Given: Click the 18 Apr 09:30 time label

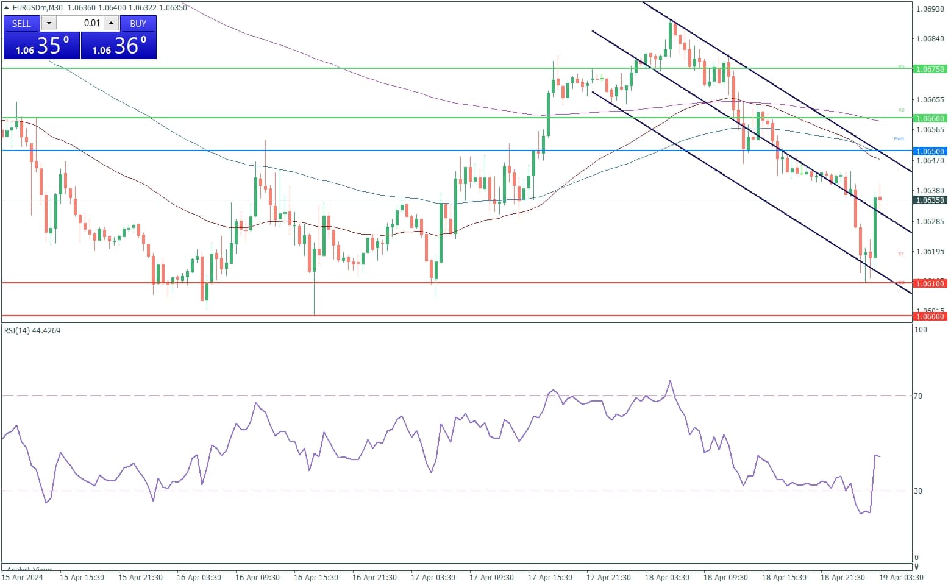Looking at the screenshot, I should click(x=725, y=578).
